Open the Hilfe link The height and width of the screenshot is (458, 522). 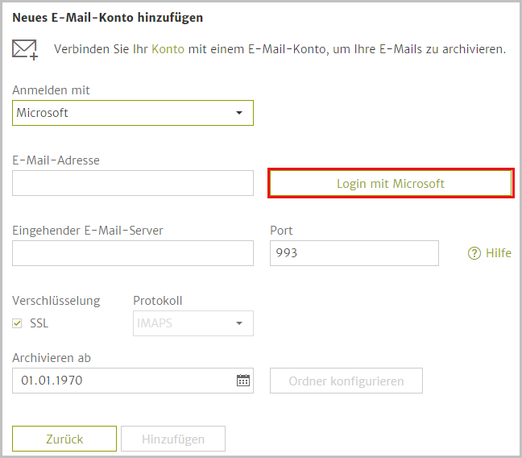coord(499,253)
